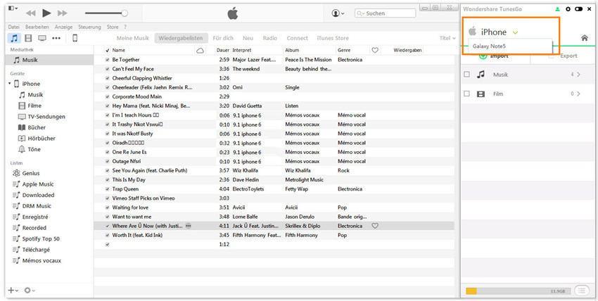Open the iTunes account user menu
Image resolution: width=598 pixels, height=301 pixels.
click(x=338, y=13)
